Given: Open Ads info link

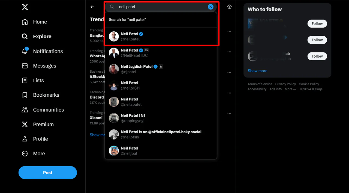Looking at the screenshot, I should point(276,89).
